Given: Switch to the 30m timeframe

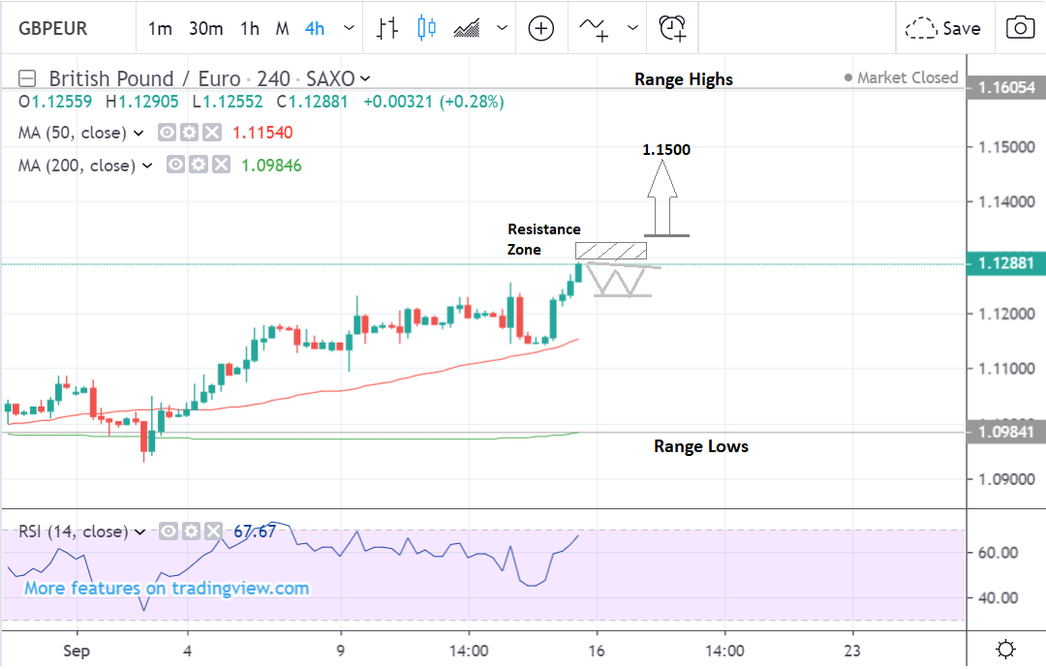Looking at the screenshot, I should click(x=205, y=28).
